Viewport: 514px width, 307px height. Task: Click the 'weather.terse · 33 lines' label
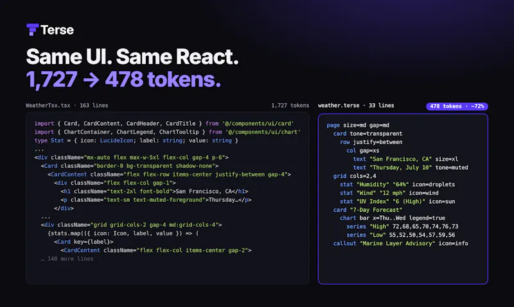pos(356,105)
